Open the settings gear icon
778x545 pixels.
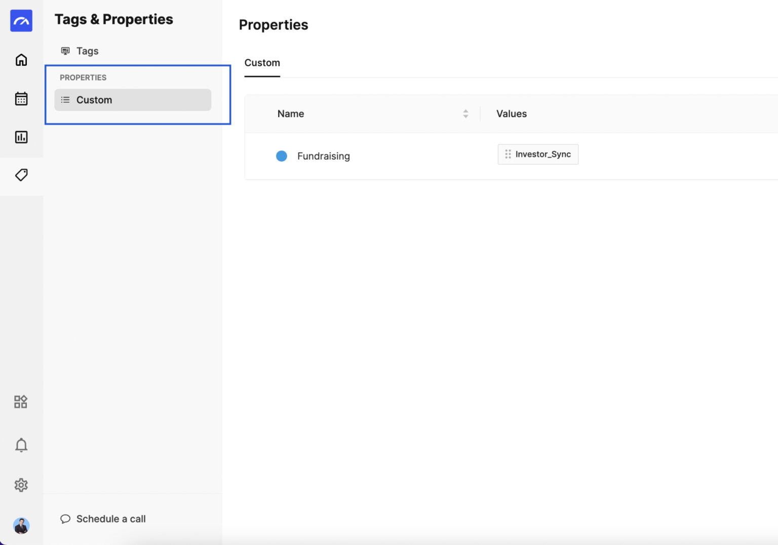pos(21,485)
